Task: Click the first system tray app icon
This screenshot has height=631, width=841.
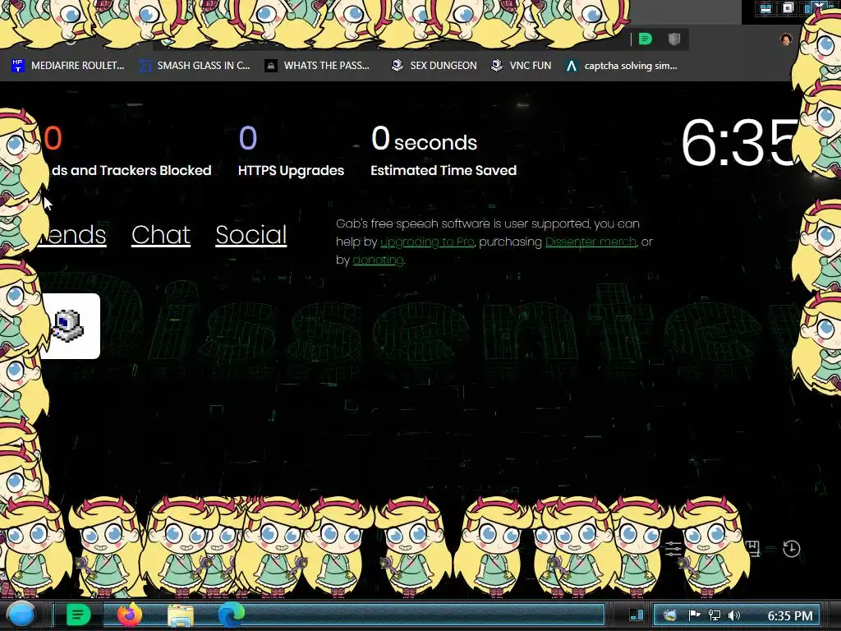Action: click(670, 615)
